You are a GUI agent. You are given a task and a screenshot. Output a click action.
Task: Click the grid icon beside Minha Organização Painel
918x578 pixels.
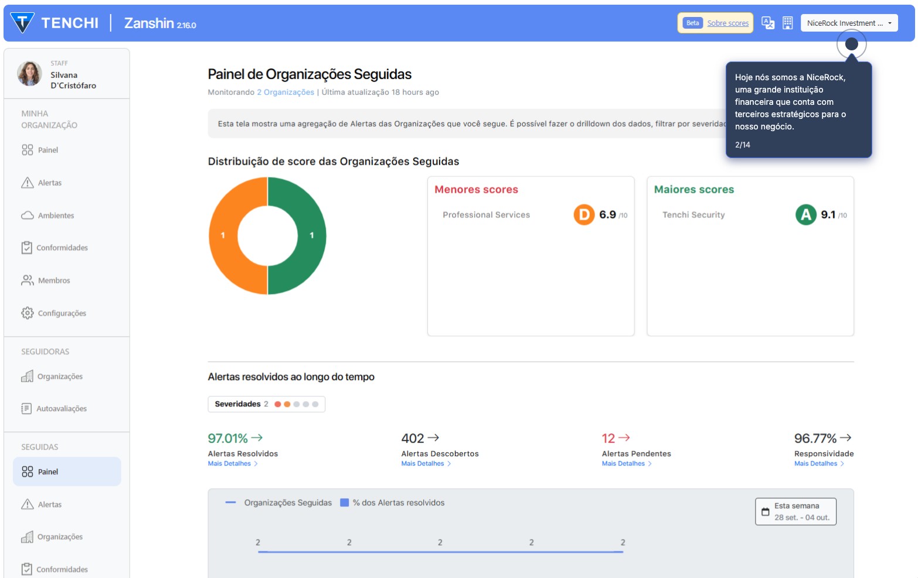[28, 150]
